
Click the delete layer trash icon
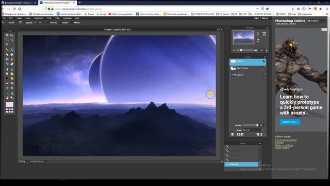tap(261, 134)
